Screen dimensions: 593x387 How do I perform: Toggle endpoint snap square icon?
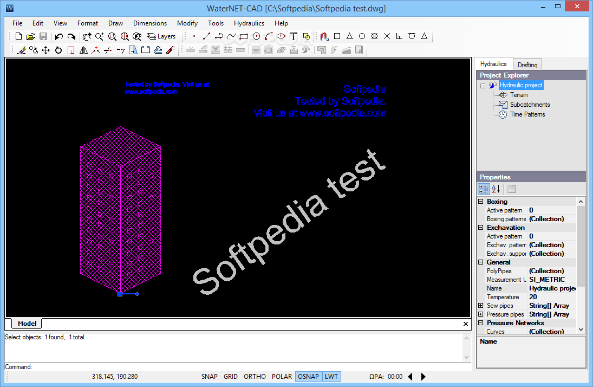click(337, 36)
